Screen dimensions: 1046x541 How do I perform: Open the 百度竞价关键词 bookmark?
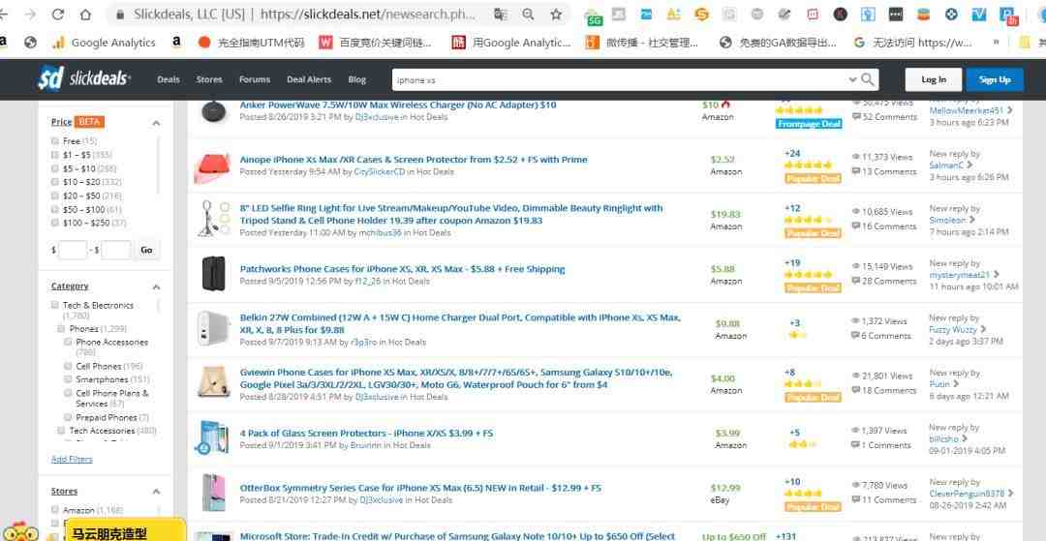pyautogui.click(x=375, y=43)
